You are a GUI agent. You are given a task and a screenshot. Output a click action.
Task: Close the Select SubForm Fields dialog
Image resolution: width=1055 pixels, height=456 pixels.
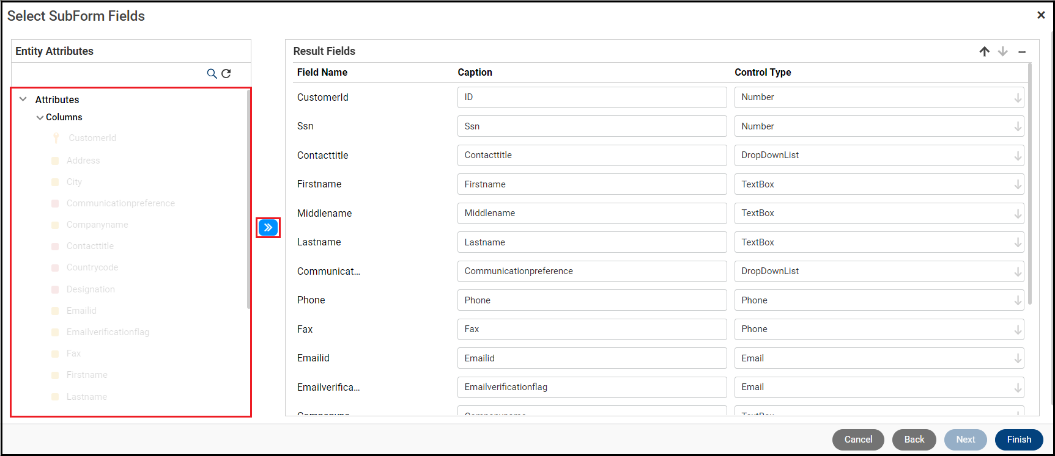click(x=1041, y=15)
